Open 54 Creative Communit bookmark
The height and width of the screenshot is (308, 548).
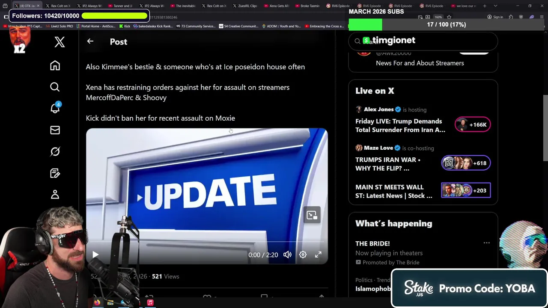pos(238,26)
